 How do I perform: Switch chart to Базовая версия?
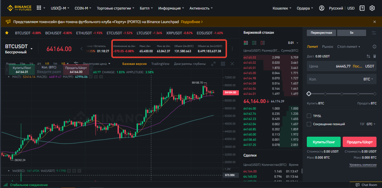click(134, 64)
